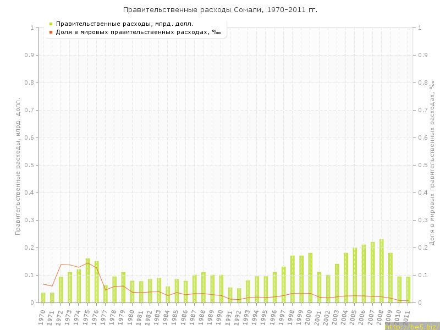Click the 2005 year label on the x-axis
The height and width of the screenshot is (330, 440).
(x=354, y=317)
